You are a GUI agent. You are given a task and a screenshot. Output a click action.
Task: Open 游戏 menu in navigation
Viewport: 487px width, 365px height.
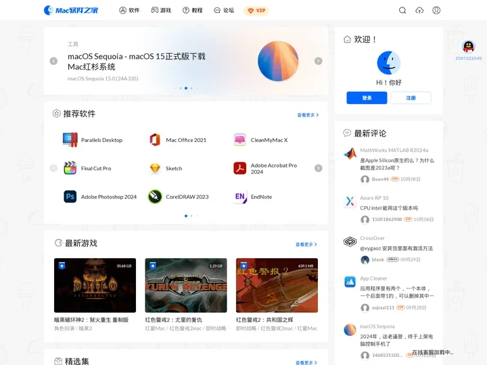(161, 11)
